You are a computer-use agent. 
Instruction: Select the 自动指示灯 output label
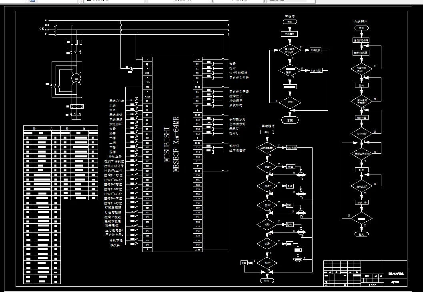[237, 124]
